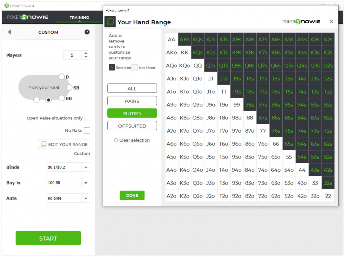Click the OFFSUITED range button
Screen dimensions: 345x257
132,125
